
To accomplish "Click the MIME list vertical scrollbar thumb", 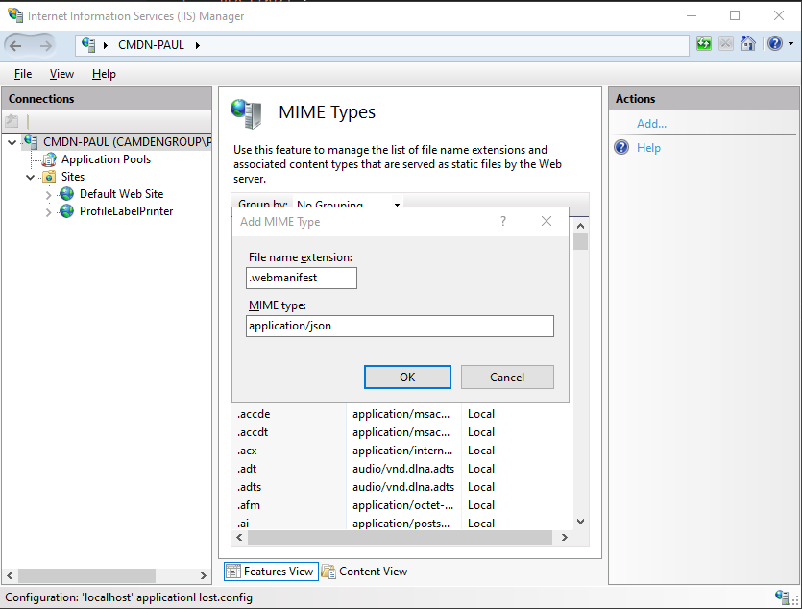I will 580,242.
